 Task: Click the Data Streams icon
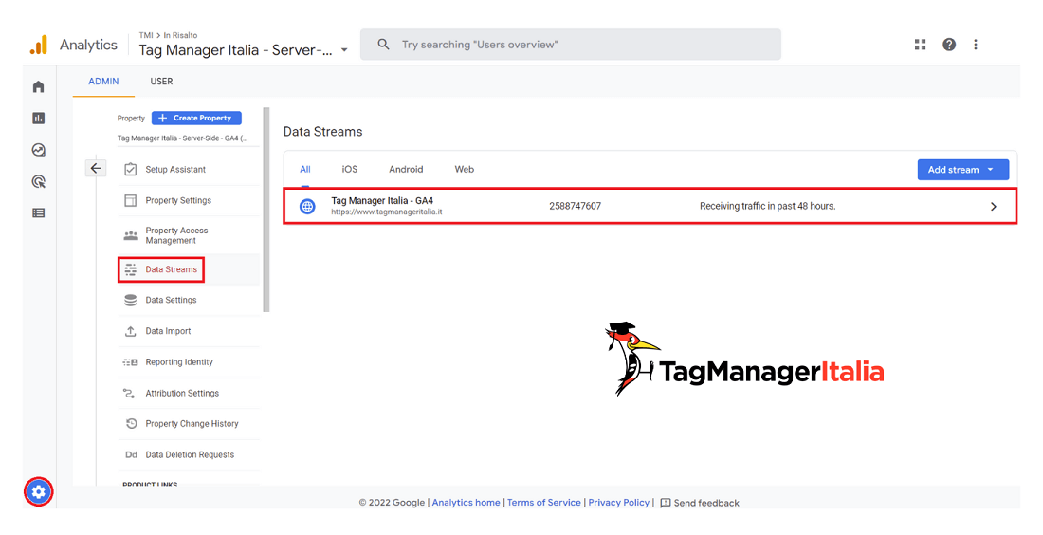(131, 269)
